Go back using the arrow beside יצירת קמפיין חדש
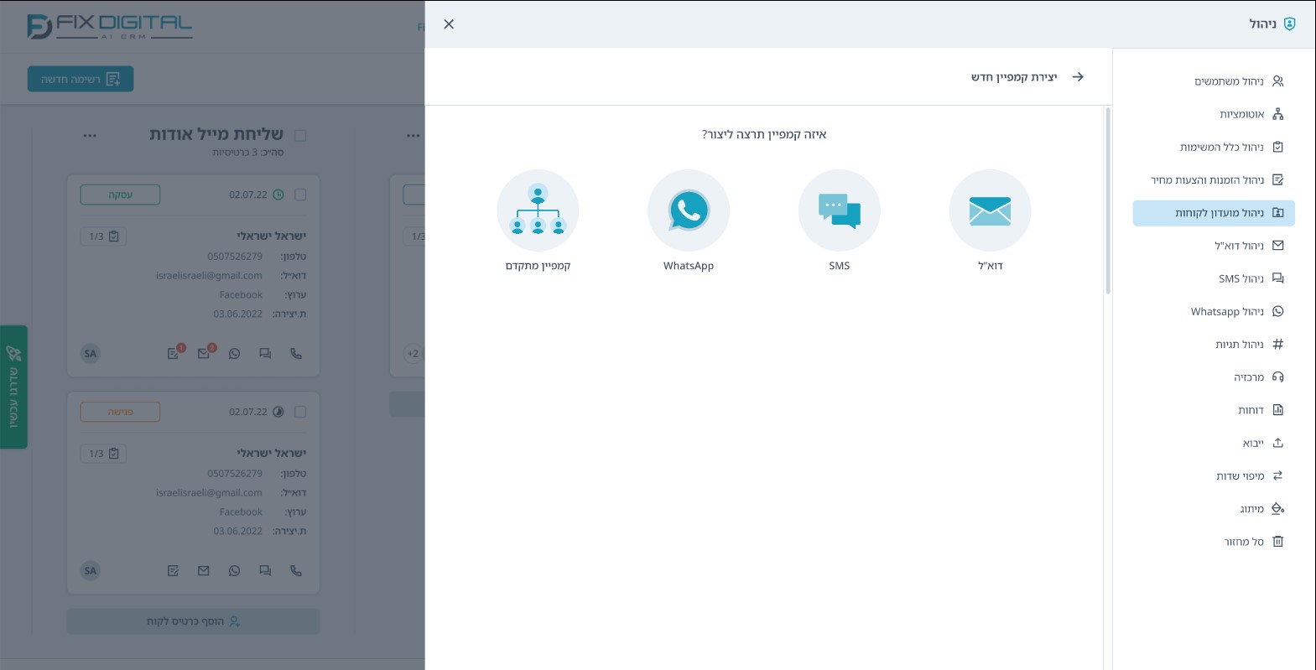 point(1078,77)
